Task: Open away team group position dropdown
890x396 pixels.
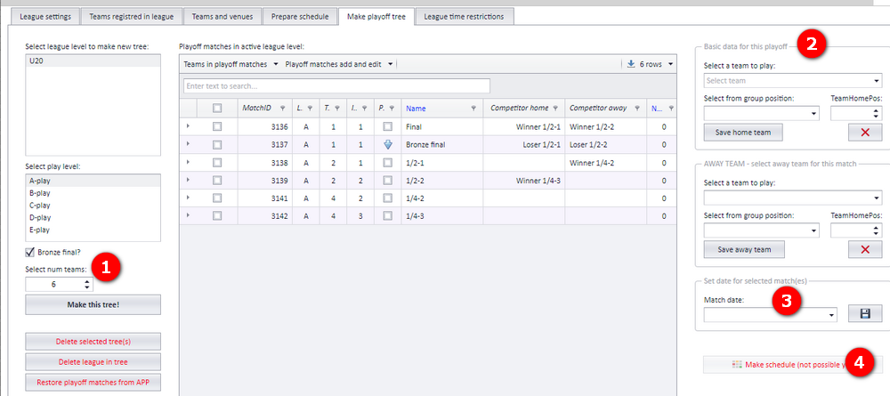Action: [x=762, y=230]
